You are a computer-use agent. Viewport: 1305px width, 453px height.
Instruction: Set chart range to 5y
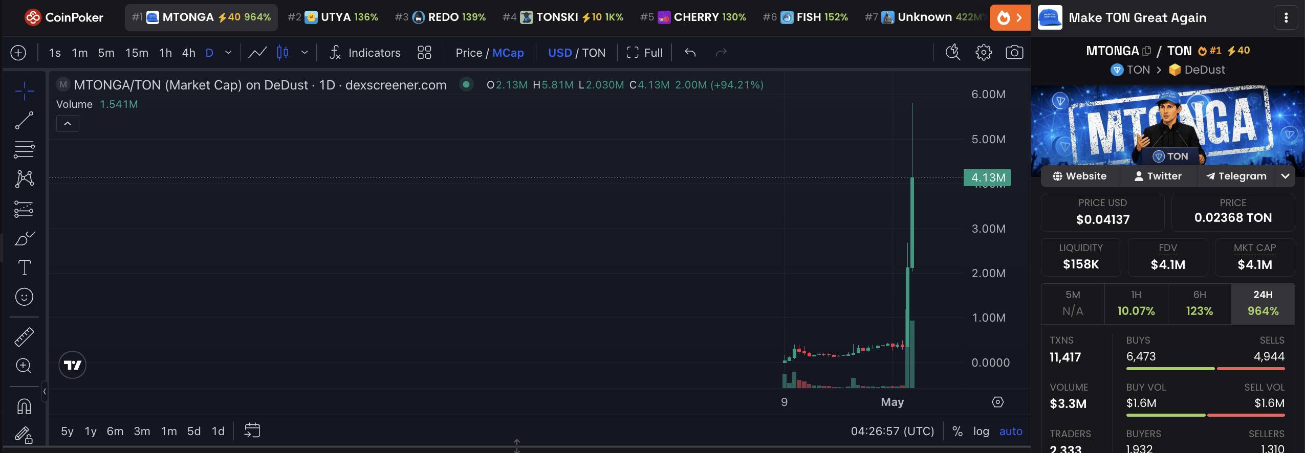[x=67, y=431]
